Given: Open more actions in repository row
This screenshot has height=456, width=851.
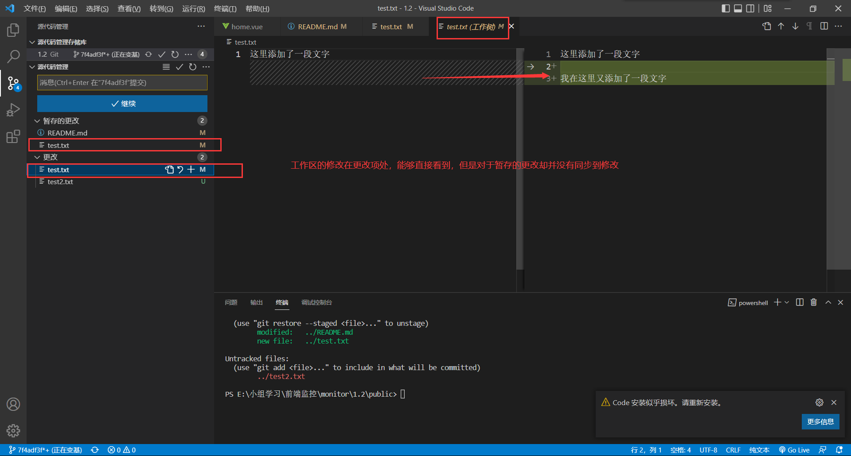Looking at the screenshot, I should (x=188, y=54).
